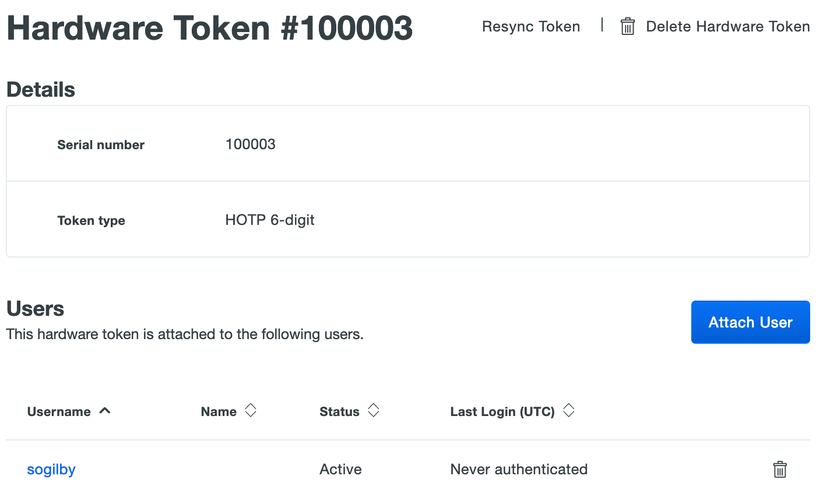Viewport: 816px width, 504px height.
Task: Click the Status column header label
Action: 339,412
